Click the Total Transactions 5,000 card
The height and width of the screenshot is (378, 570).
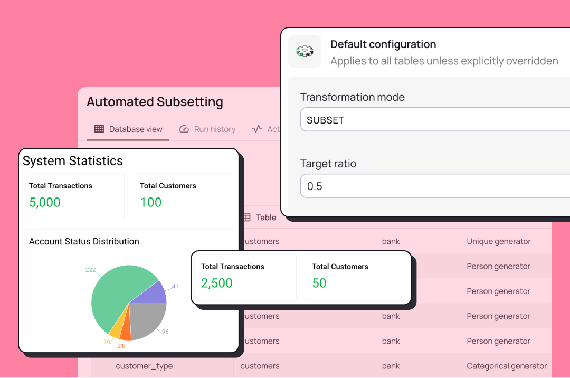click(73, 196)
